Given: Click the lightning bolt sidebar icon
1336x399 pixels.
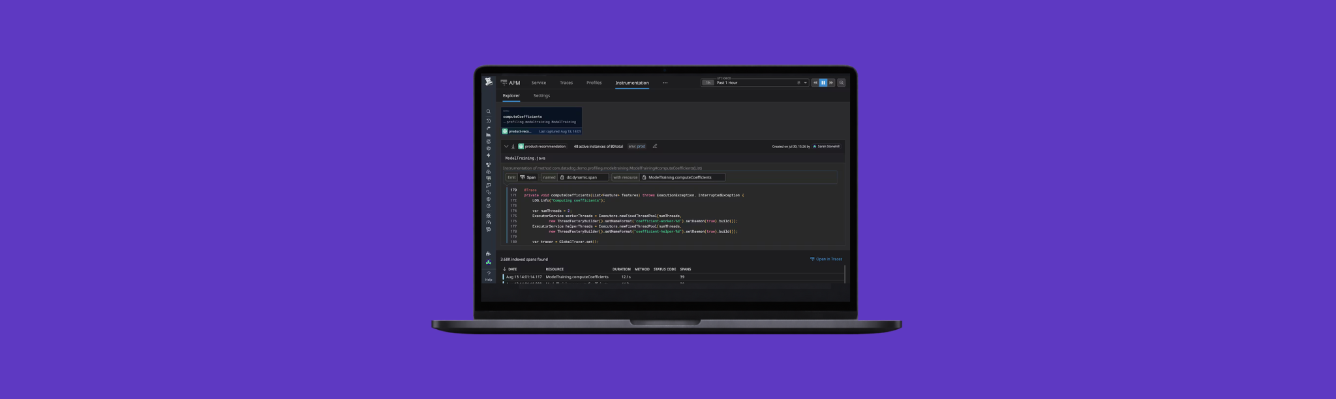Looking at the screenshot, I should (x=489, y=156).
